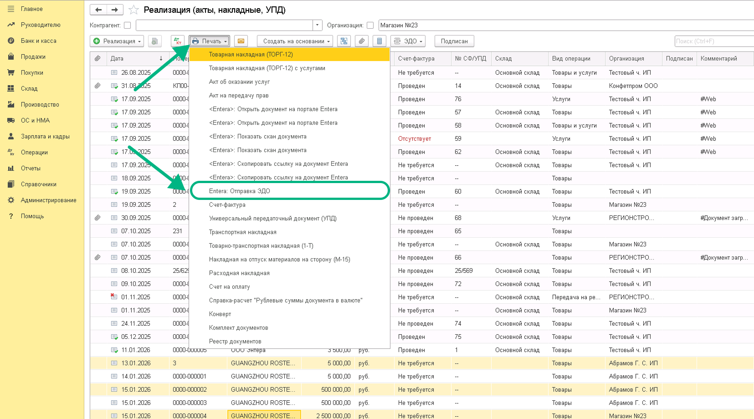Click the search field Поиск (Ctrl+F)
Screen dimensions: 754x419
[713, 41]
